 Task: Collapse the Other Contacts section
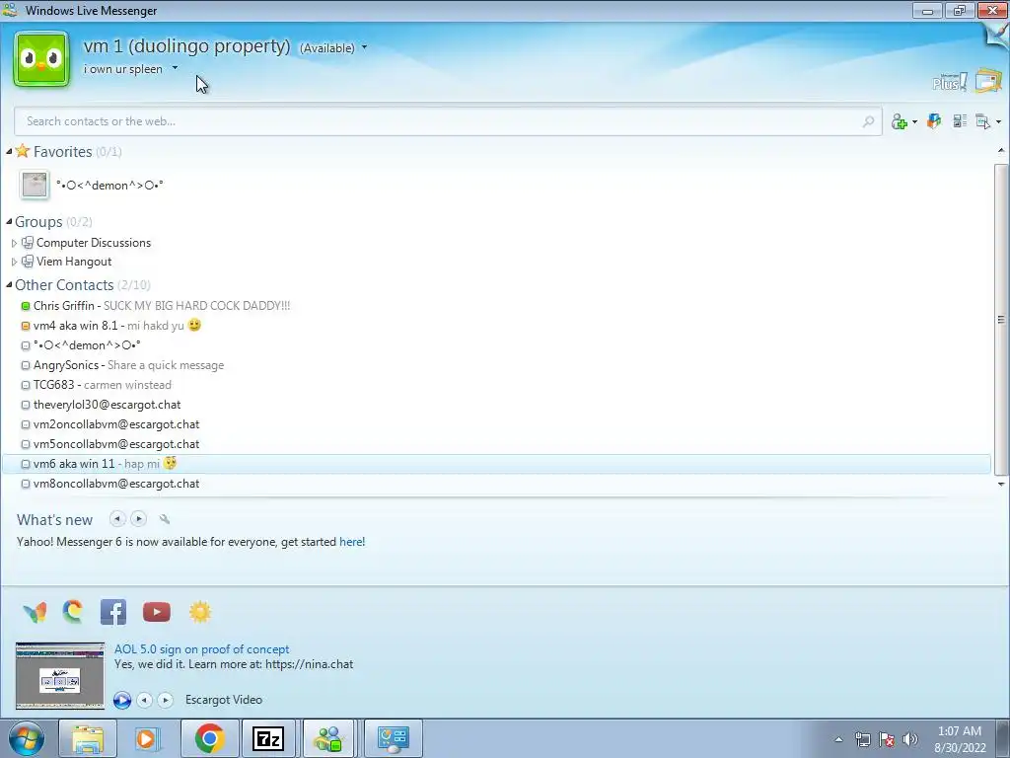9,285
